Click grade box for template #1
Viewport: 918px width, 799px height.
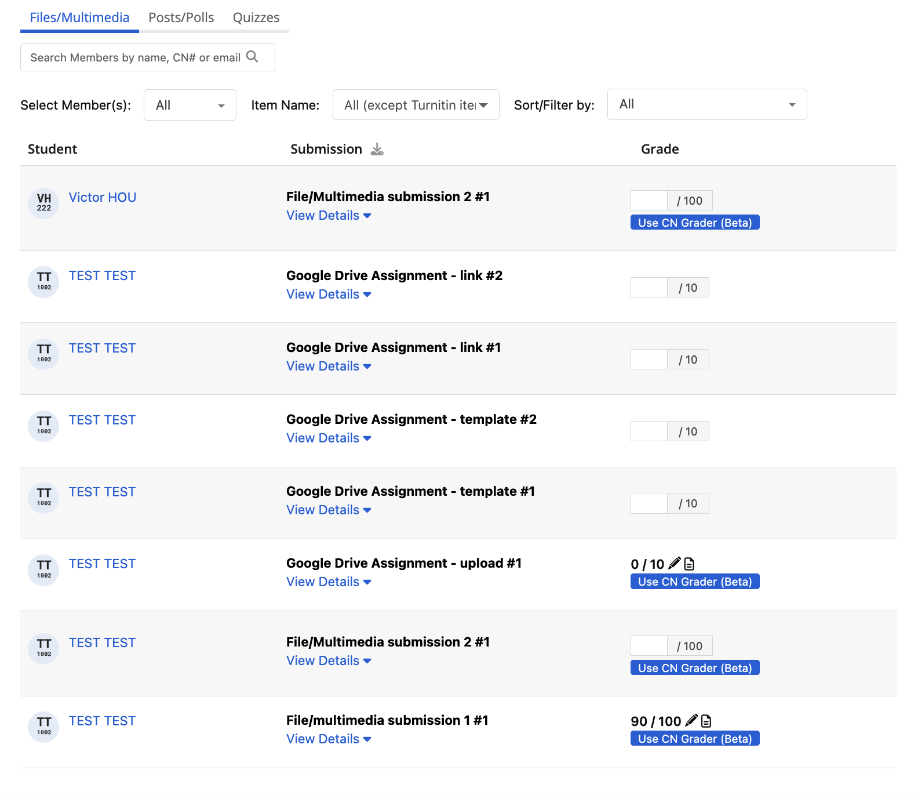click(x=649, y=503)
